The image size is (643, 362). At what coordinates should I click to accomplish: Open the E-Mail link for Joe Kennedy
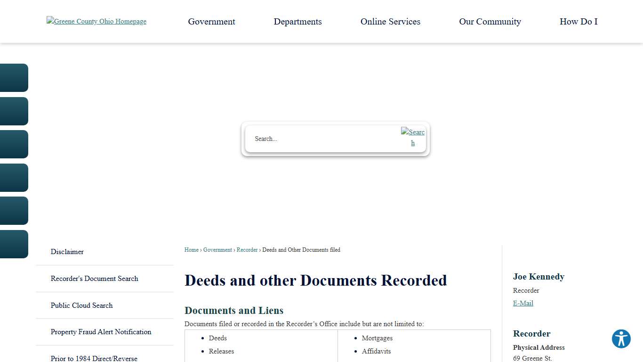[523, 303]
